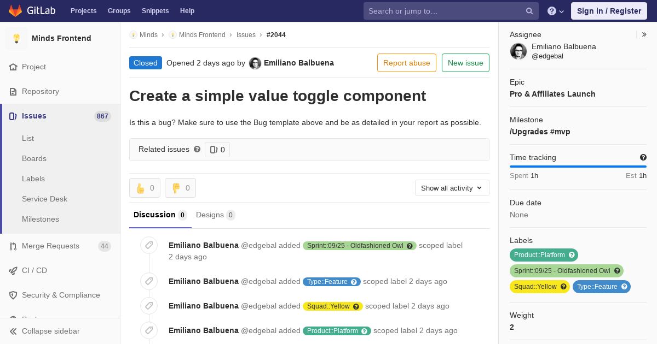
Task: Click the Repository file icon in sidebar
Action: pos(13,92)
